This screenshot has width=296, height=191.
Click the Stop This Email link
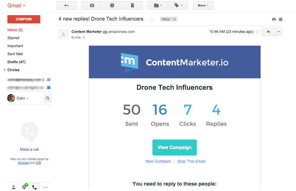click(x=191, y=161)
